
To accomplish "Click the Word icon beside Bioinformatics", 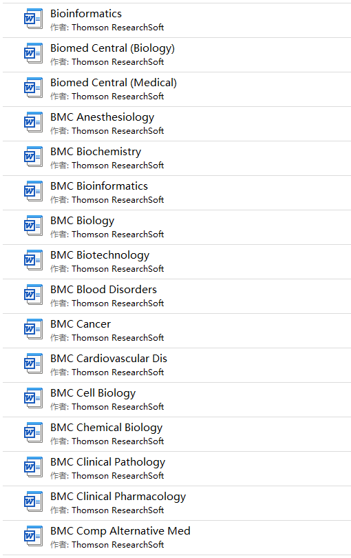I will pyautogui.click(x=34, y=19).
